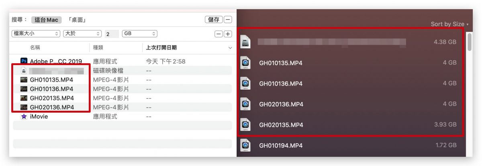
Task: Click GH020136.MP4 file icon in dark size list
Action: coord(245,104)
